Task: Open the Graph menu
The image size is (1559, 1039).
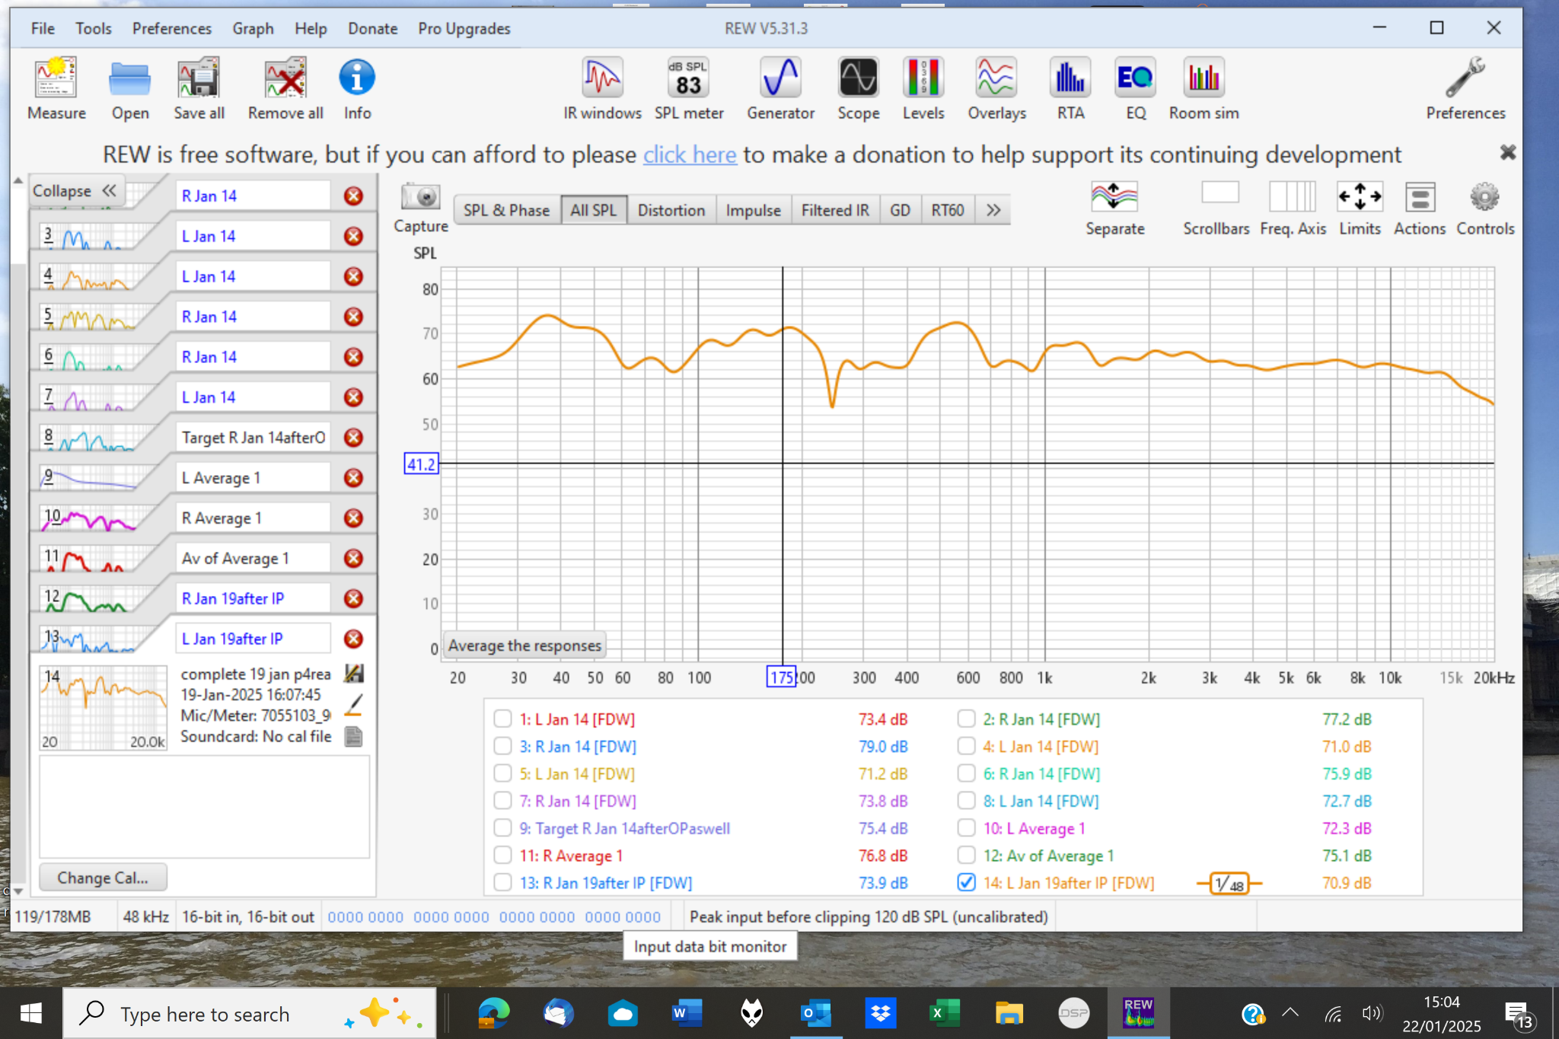Action: tap(253, 29)
